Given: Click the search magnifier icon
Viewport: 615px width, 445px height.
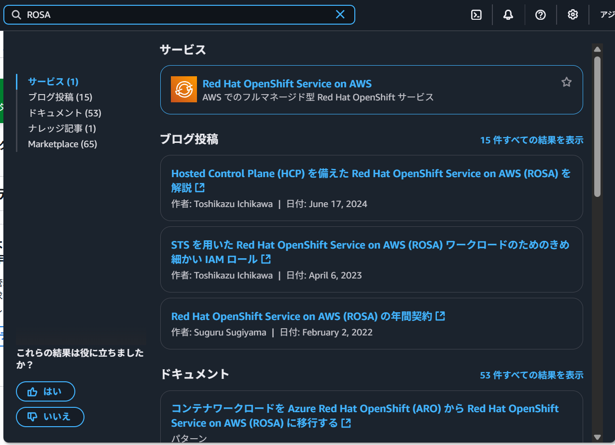Looking at the screenshot, I should tap(16, 15).
